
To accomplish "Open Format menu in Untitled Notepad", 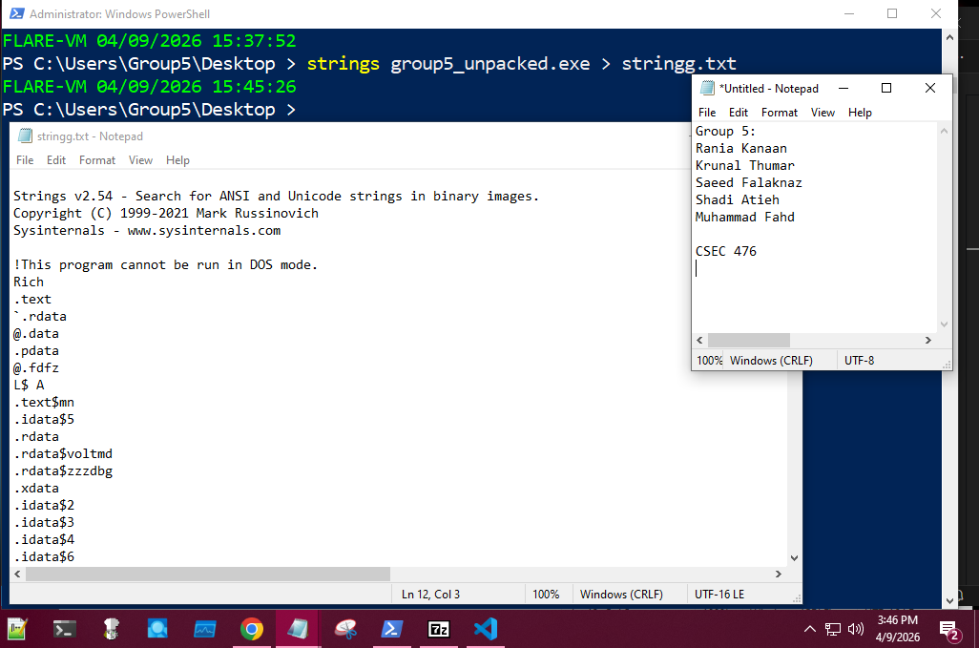I will pyautogui.click(x=780, y=113).
